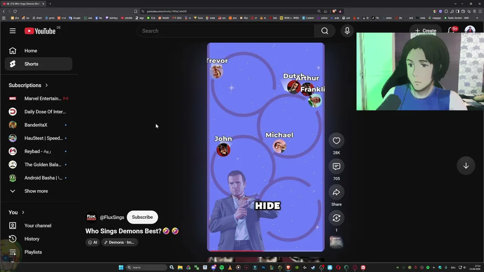Open the YouTube guide hamburger menu
The image size is (484, 272).
[12, 31]
